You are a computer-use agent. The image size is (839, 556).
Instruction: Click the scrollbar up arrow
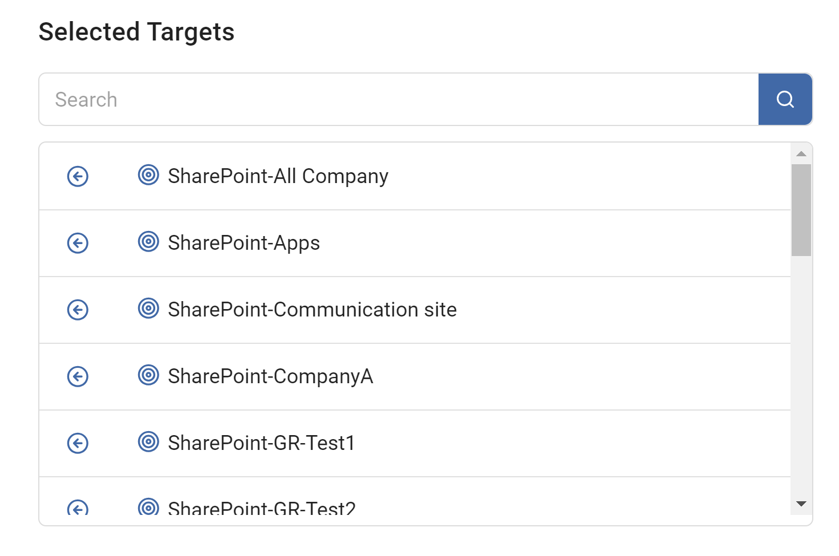(x=801, y=154)
